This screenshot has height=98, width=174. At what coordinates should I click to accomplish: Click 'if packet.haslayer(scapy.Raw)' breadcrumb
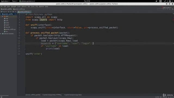click(x=73, y=95)
